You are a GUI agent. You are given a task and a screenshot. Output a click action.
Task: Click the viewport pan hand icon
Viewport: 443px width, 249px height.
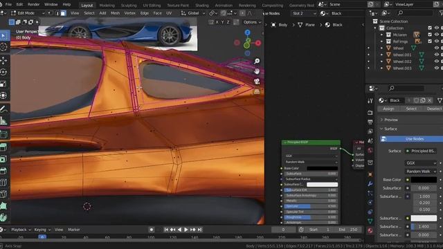click(x=257, y=71)
